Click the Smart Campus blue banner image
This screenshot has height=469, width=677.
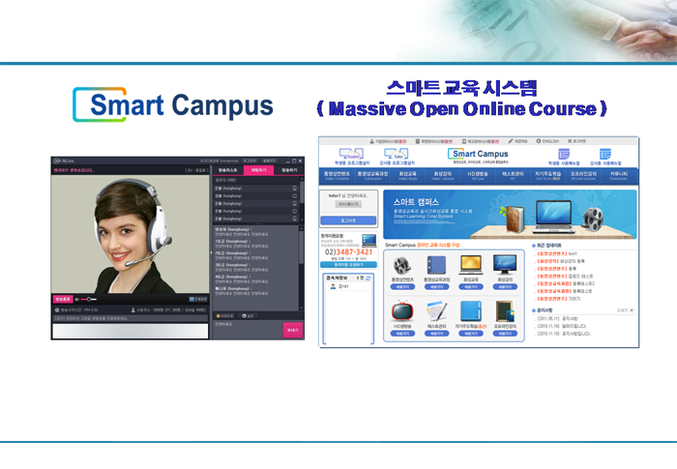pyautogui.click(x=510, y=215)
